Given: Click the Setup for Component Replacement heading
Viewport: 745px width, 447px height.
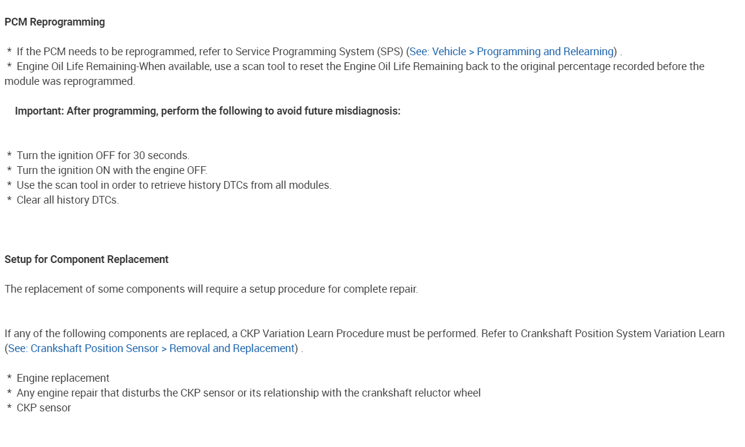Looking at the screenshot, I should tap(87, 259).
